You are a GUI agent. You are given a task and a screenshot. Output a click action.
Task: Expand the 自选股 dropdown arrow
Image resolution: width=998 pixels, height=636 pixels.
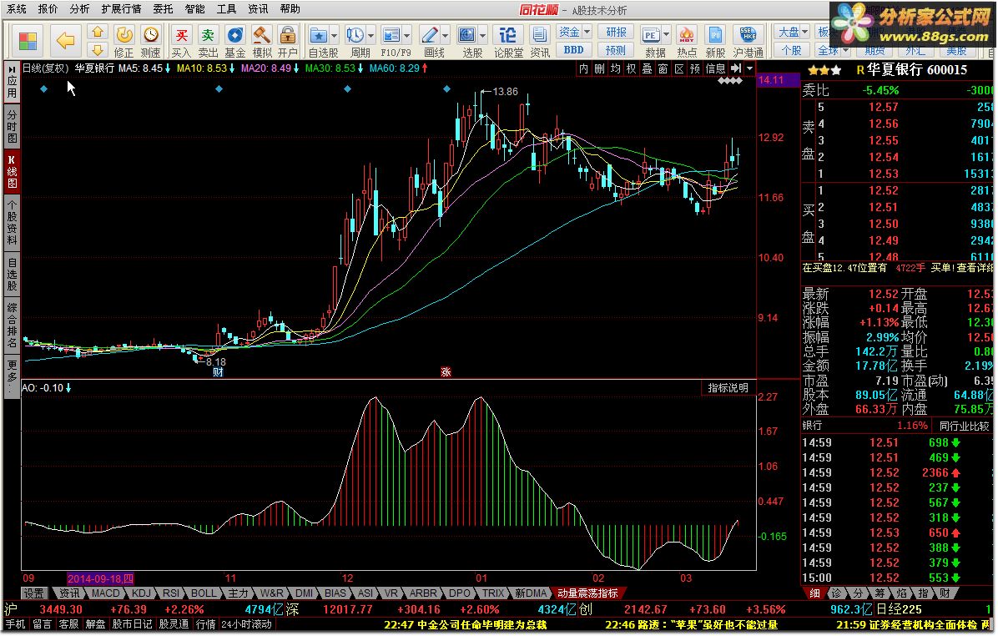(334, 35)
